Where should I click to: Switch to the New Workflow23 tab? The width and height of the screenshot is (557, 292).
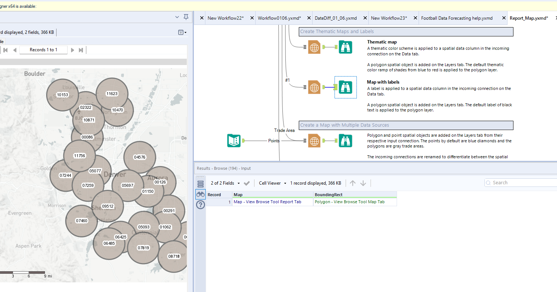tap(388, 18)
